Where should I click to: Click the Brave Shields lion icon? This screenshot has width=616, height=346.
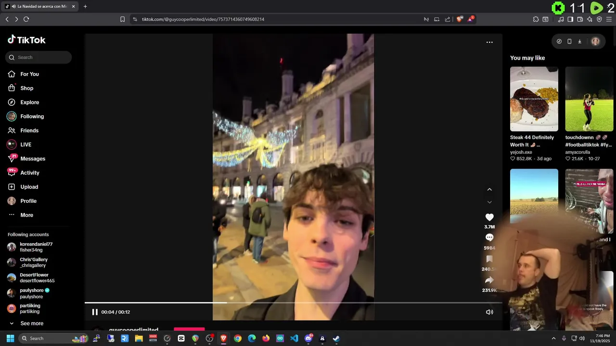coord(459,19)
